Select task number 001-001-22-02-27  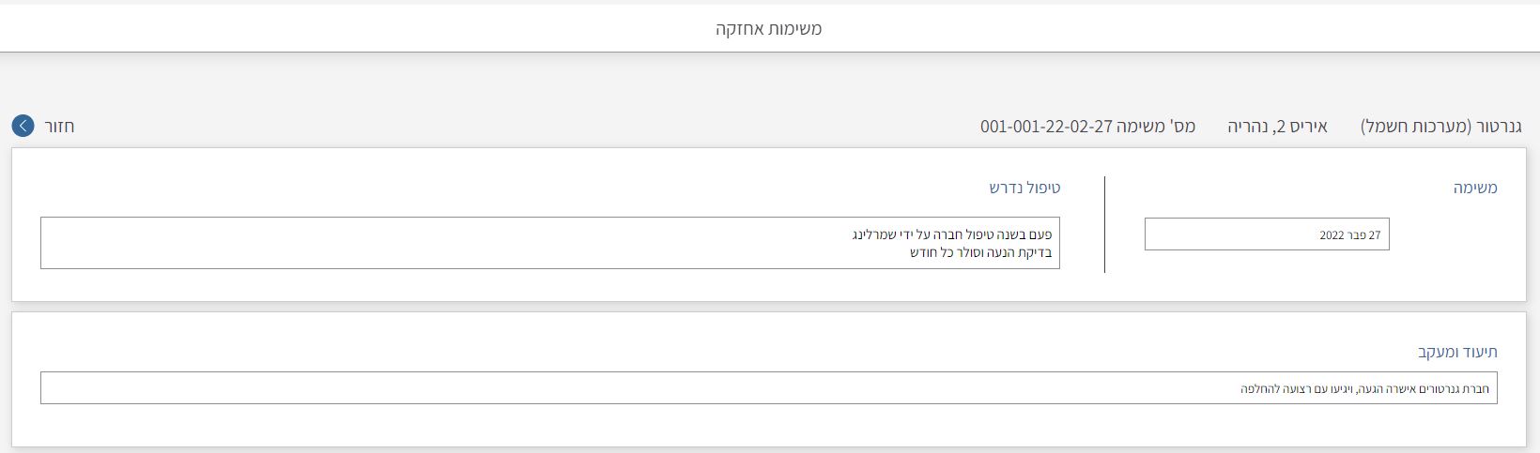[1046, 126]
